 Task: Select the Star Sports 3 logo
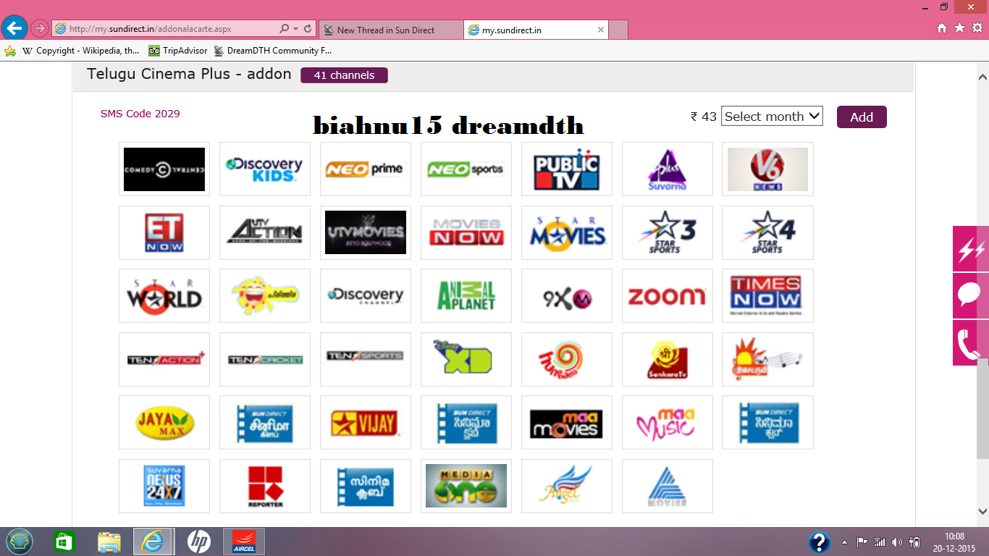click(668, 233)
